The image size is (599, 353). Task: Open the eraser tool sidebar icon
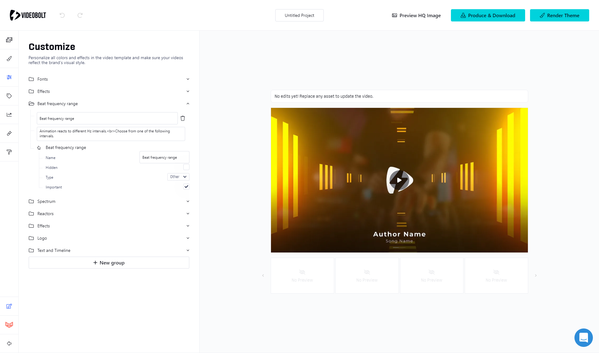coord(9,133)
